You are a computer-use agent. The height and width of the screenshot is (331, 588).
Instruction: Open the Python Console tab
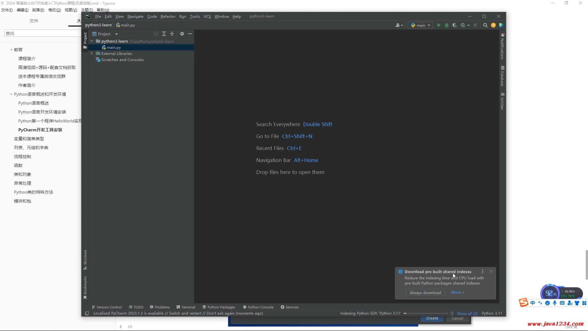tap(258, 307)
